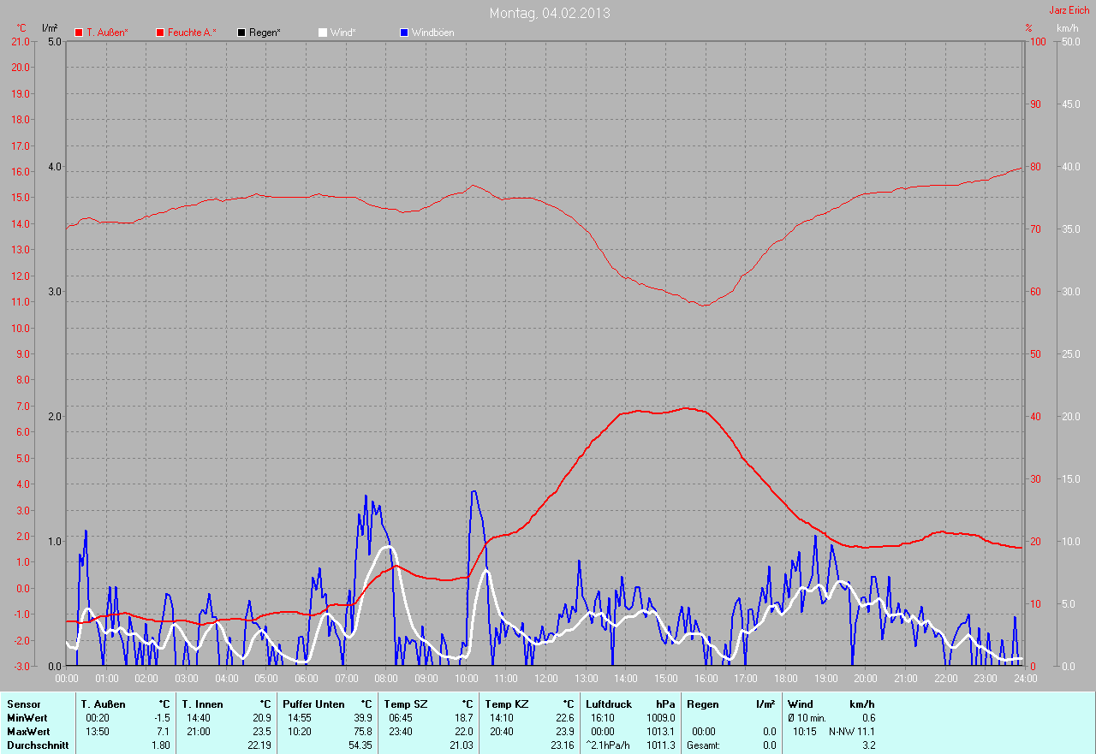Click the 'Luftdruck' column header
Viewport: 1096px width, 754px height.
pyautogui.click(x=609, y=704)
